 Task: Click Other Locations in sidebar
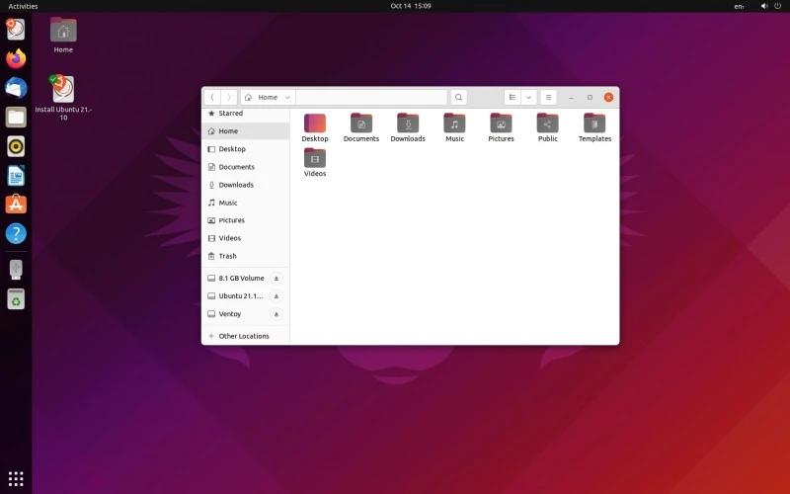244,336
